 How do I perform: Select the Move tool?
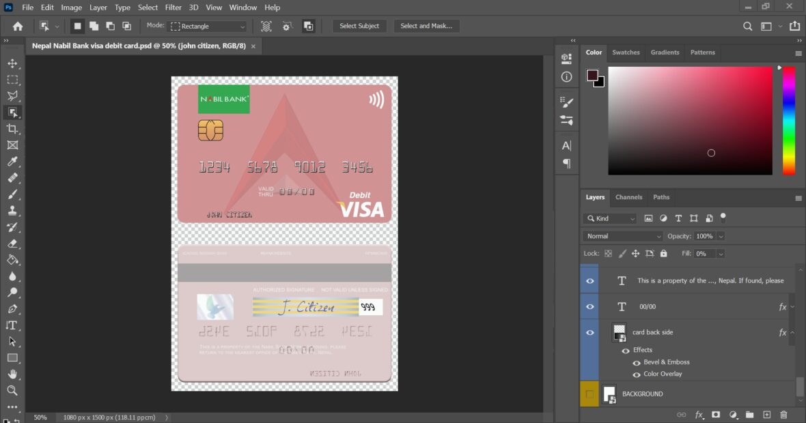[x=12, y=63]
